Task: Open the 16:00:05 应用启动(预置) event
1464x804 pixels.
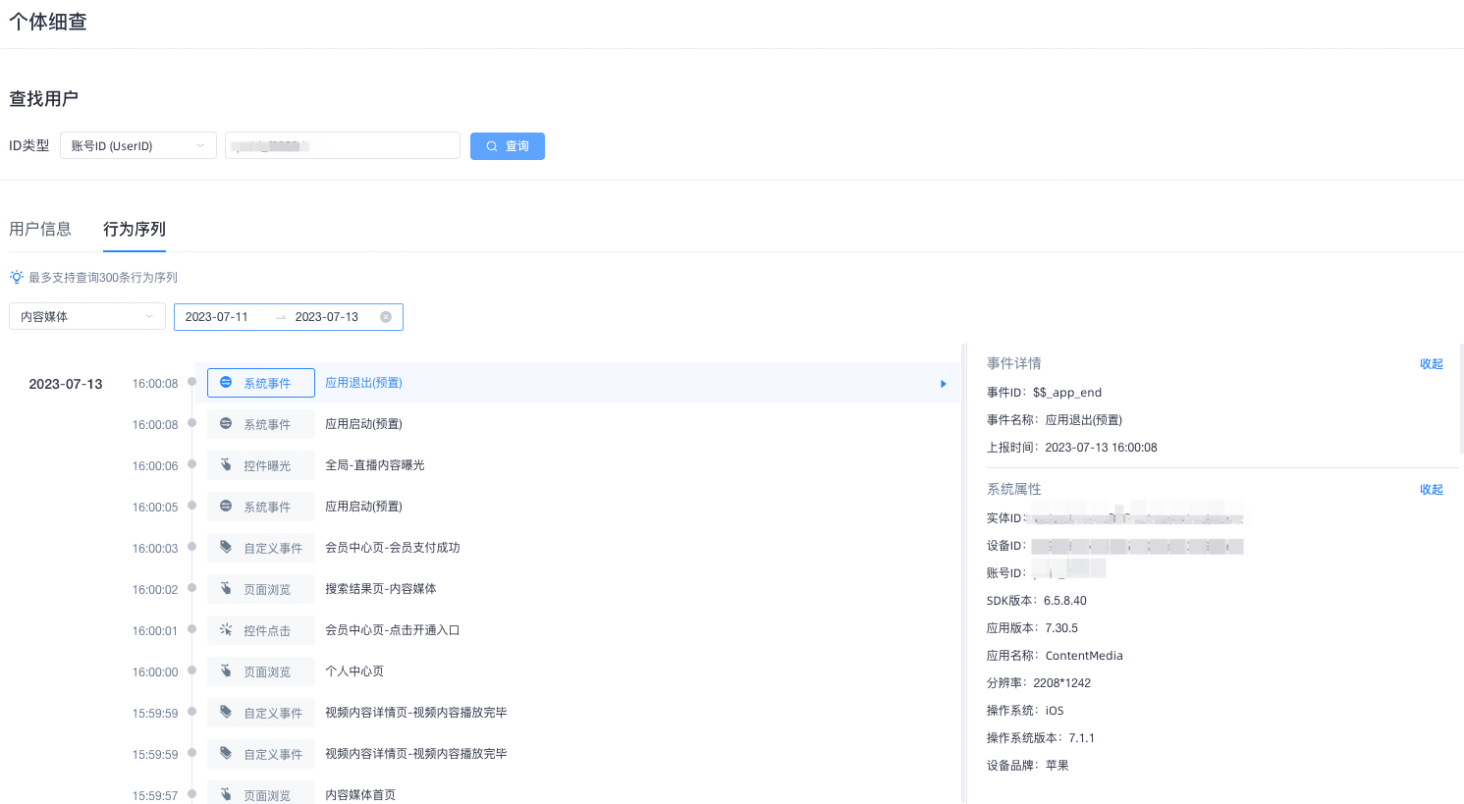Action: coord(364,507)
